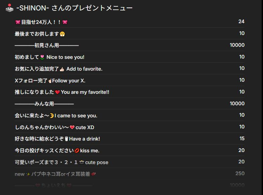Click the cup emoji before 'Have a drink!'
The image size is (263, 195).
67,139
